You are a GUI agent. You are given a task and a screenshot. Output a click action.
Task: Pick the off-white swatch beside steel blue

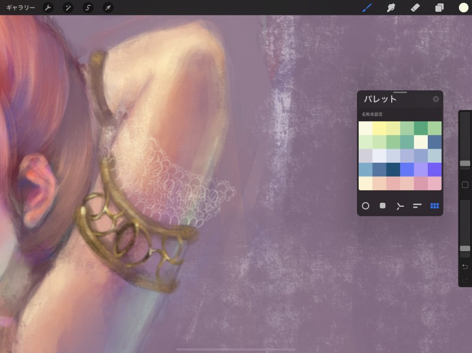421,142
